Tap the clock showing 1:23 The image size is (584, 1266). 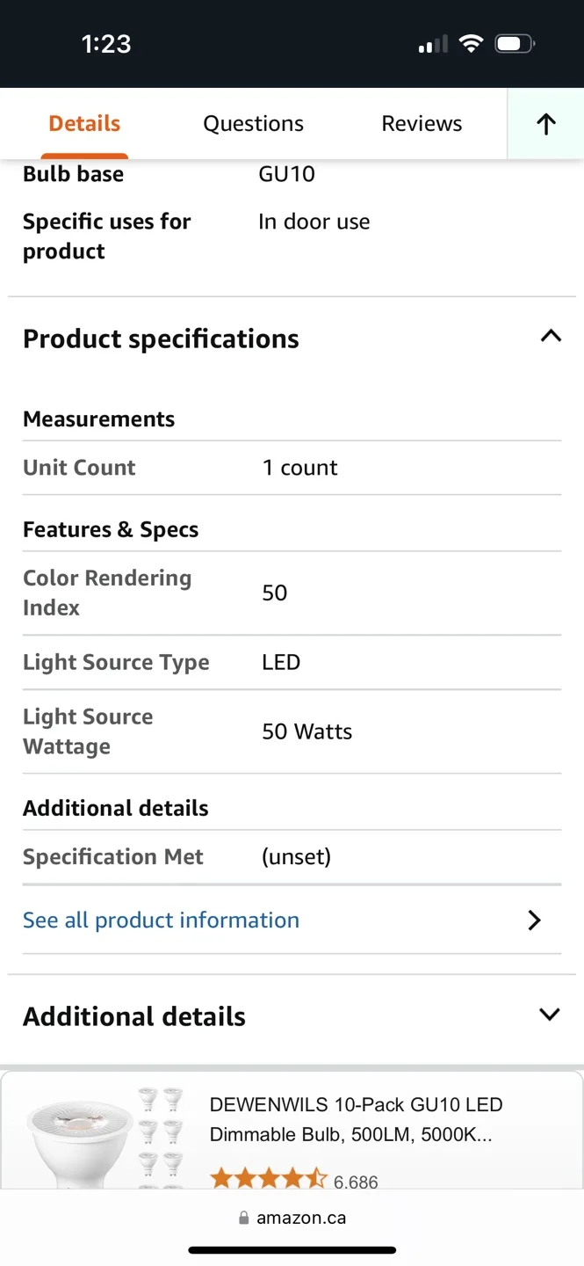click(x=105, y=42)
